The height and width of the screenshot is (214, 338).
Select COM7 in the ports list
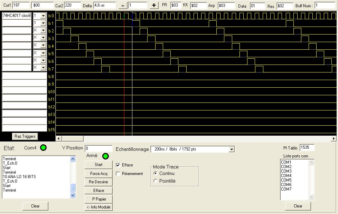tap(286, 189)
